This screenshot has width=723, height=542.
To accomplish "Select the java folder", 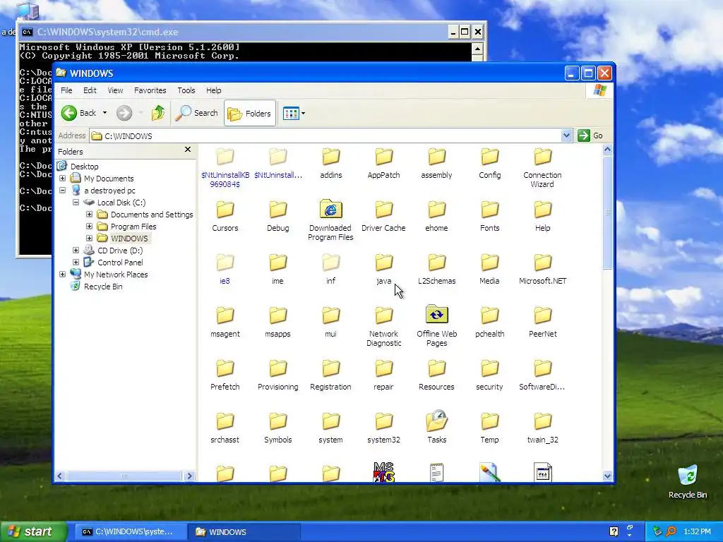I will pos(383,269).
